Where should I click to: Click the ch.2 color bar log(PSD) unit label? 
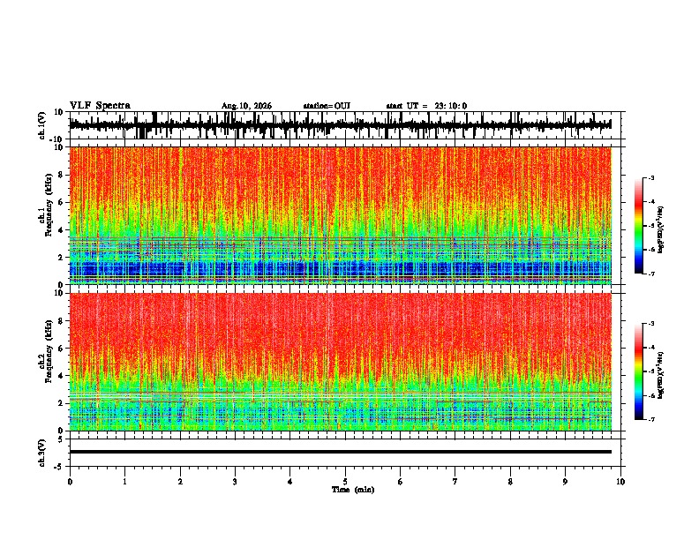pyautogui.click(x=661, y=375)
